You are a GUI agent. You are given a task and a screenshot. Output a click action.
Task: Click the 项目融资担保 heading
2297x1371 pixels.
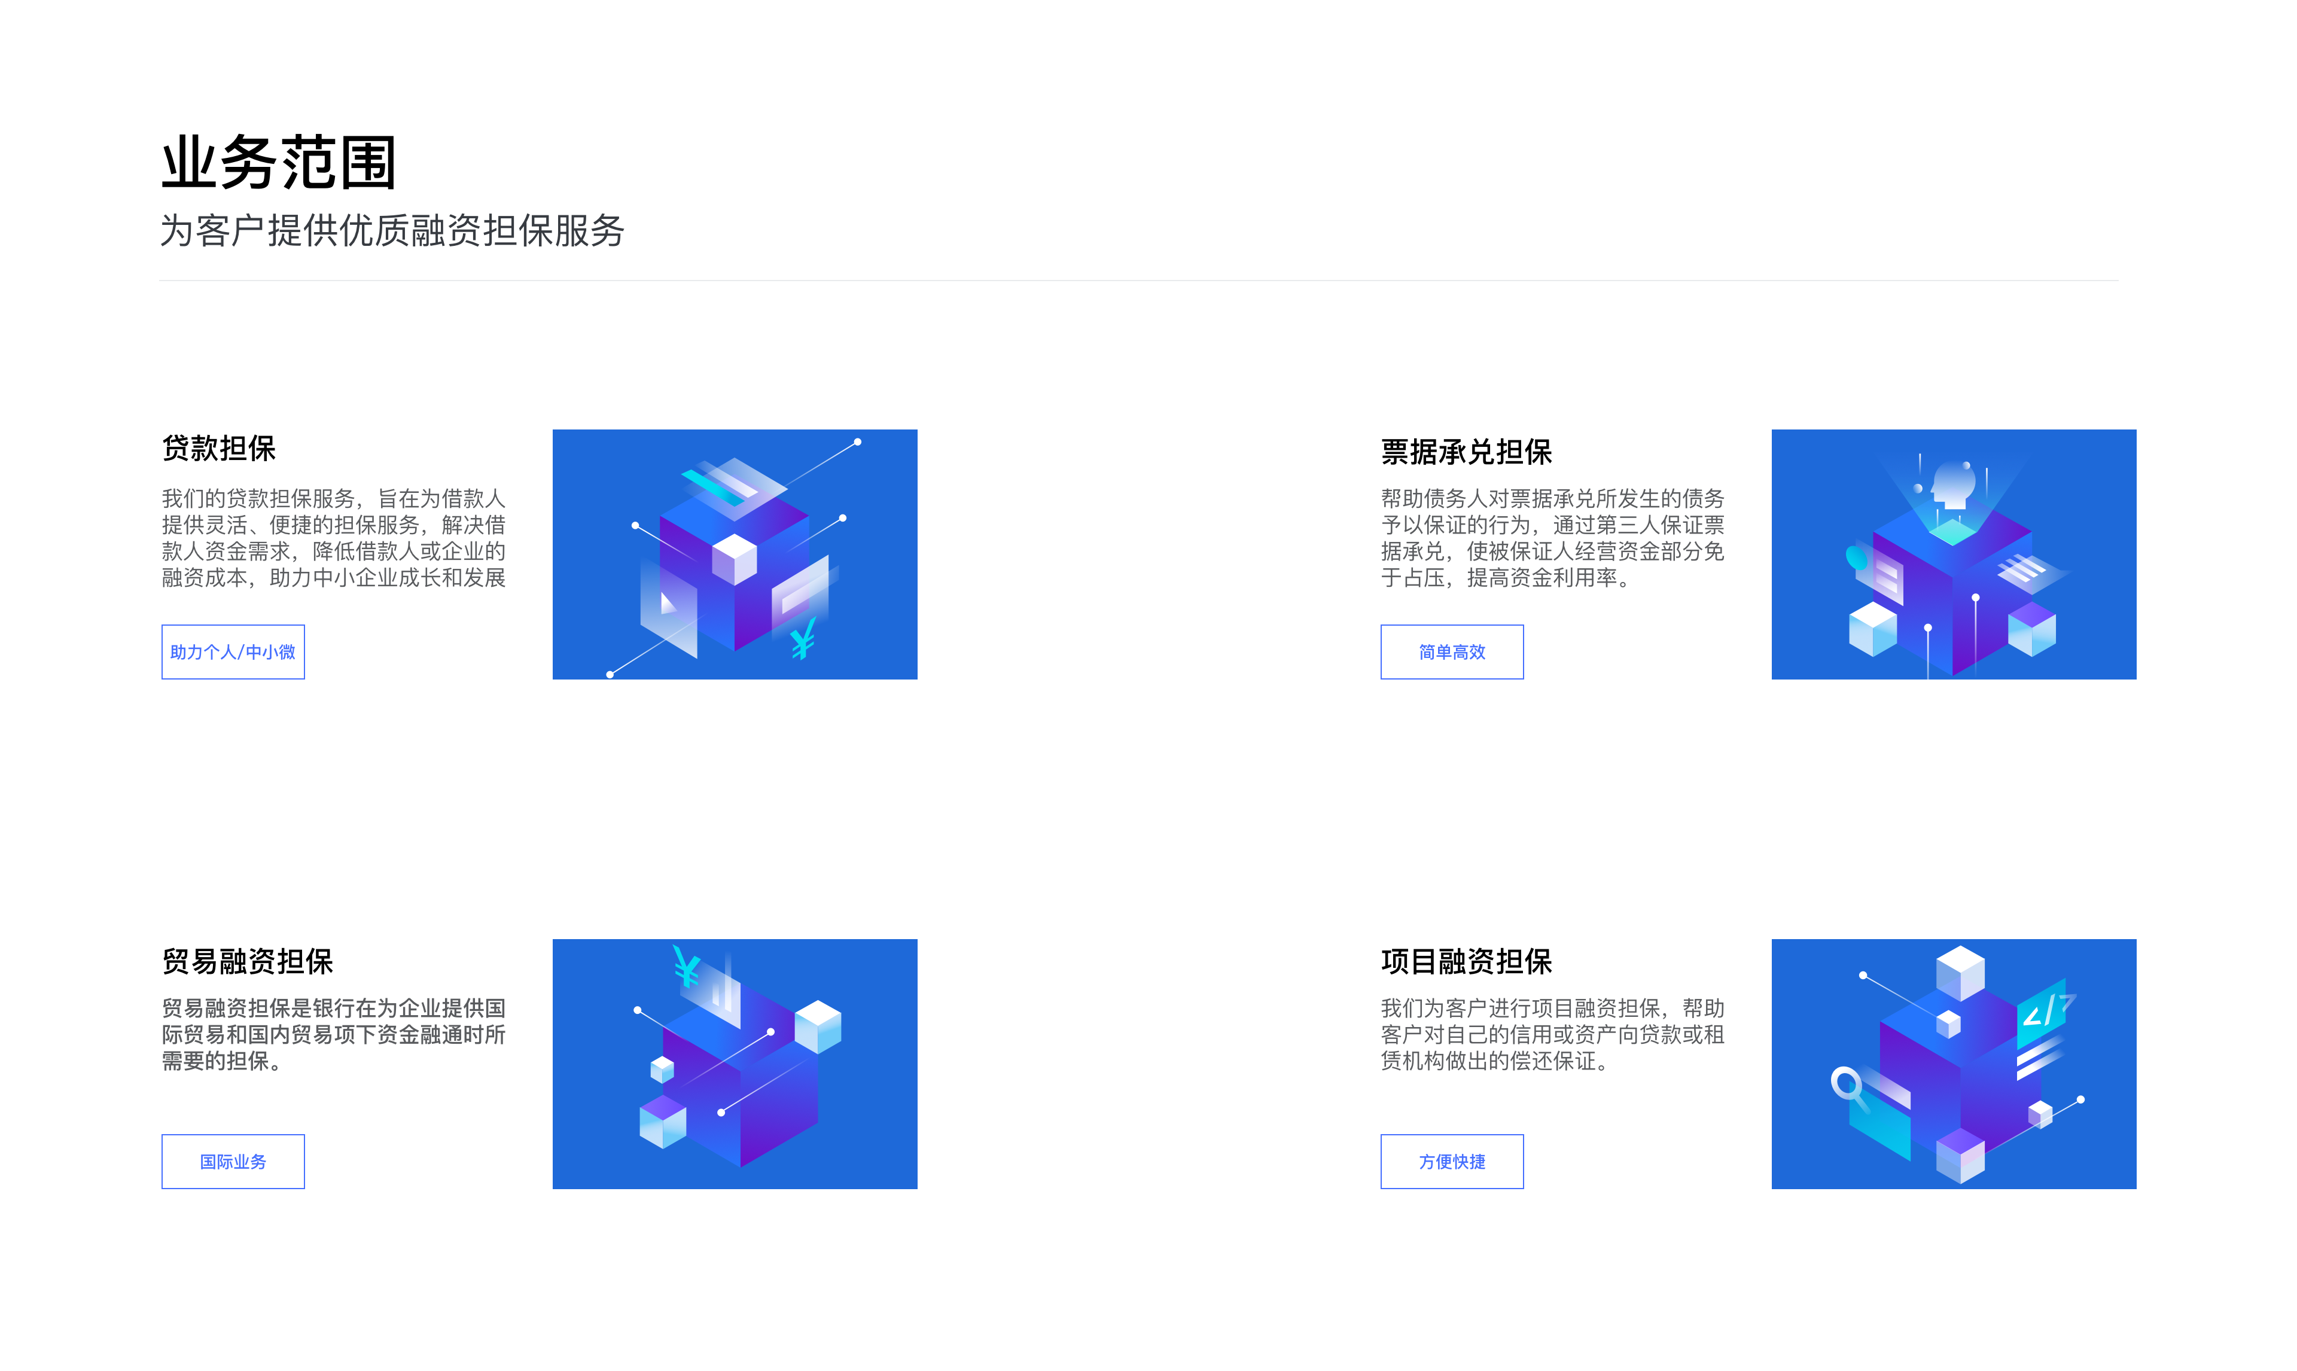pyautogui.click(x=1466, y=961)
